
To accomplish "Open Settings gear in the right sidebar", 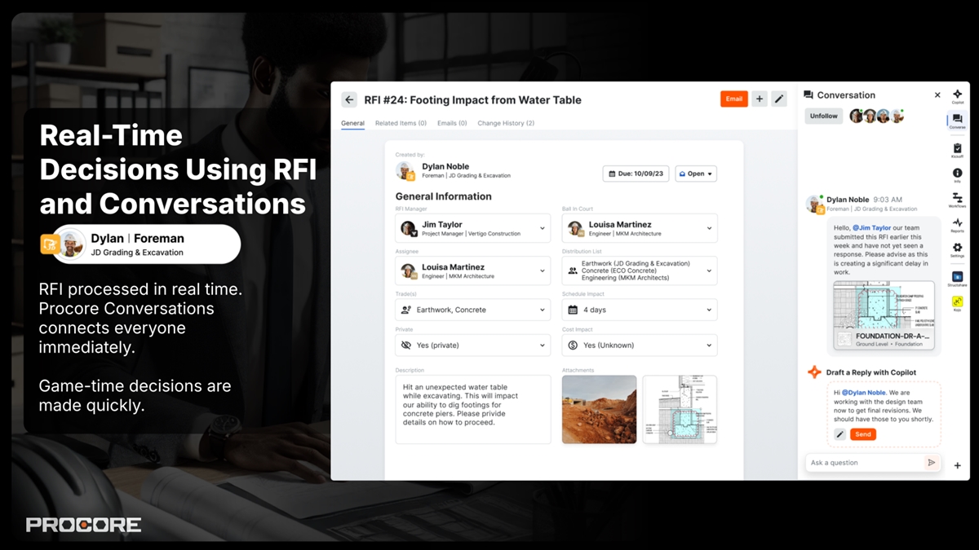I will pyautogui.click(x=957, y=249).
